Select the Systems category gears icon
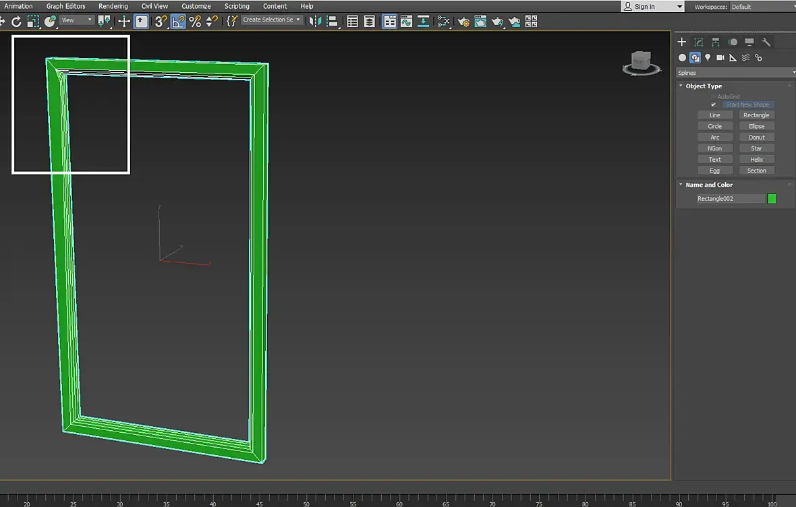 (x=758, y=58)
